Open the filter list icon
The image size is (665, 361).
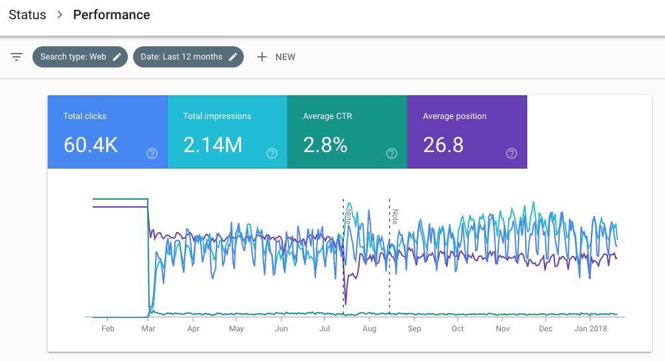click(17, 57)
